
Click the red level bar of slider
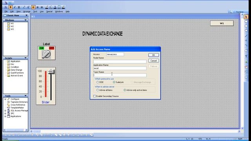click(x=46, y=84)
